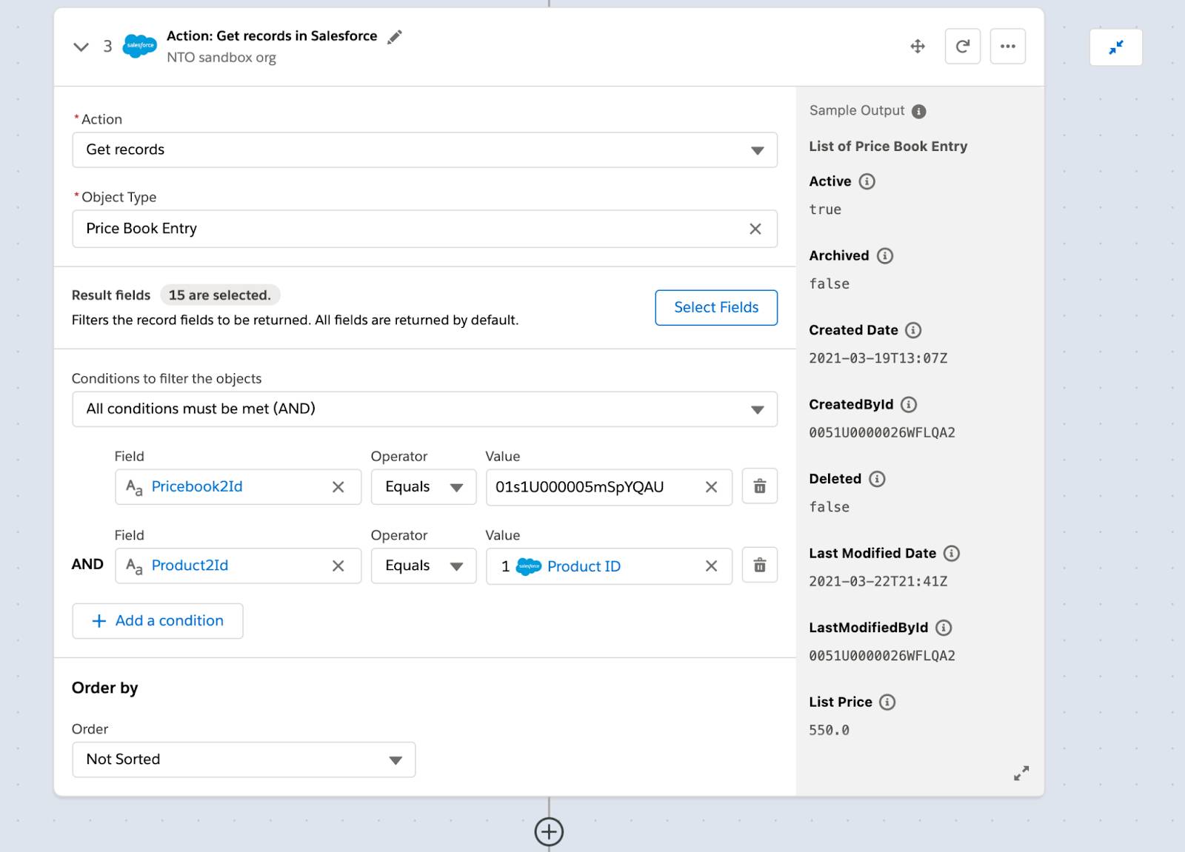
Task: Click the move step handle icon
Action: point(918,47)
